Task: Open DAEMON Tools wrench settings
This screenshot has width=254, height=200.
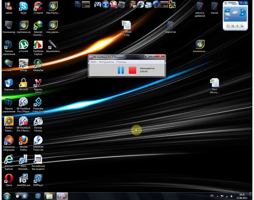Action: [x=243, y=11]
